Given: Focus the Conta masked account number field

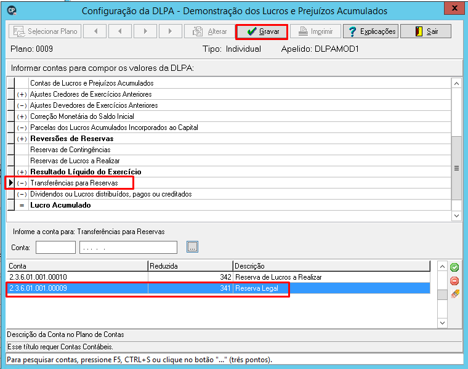Looking at the screenshot, I should coord(128,247).
